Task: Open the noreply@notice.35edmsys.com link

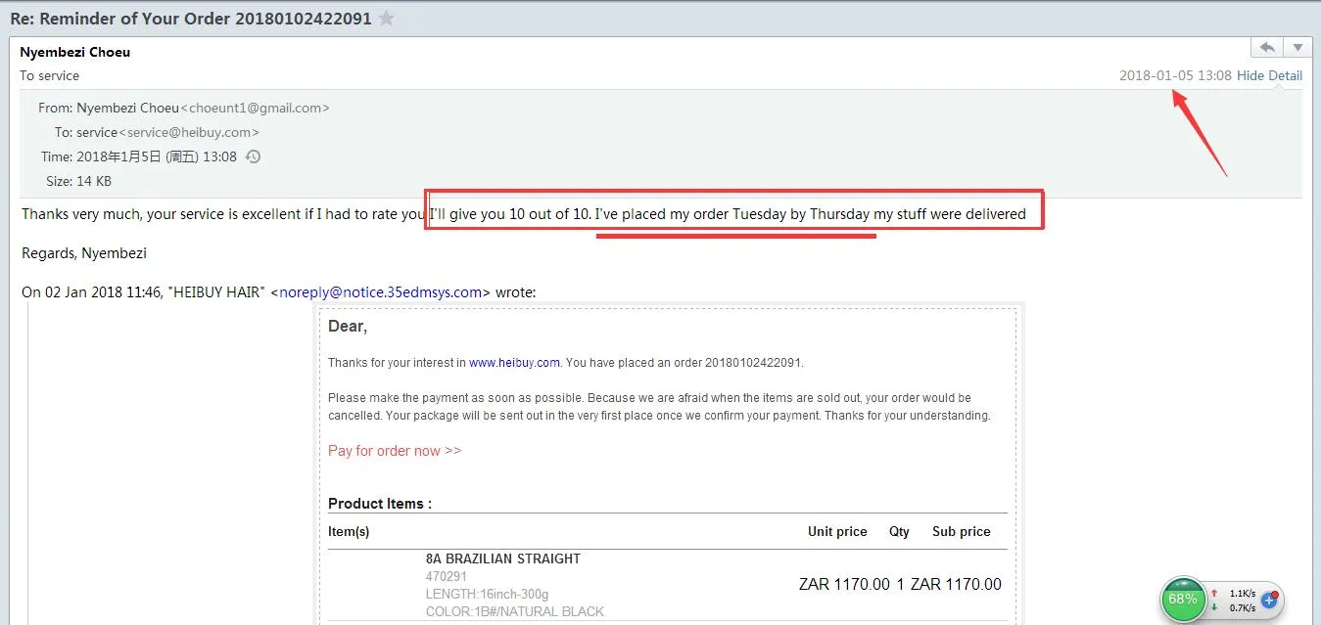Action: pyautogui.click(x=381, y=291)
